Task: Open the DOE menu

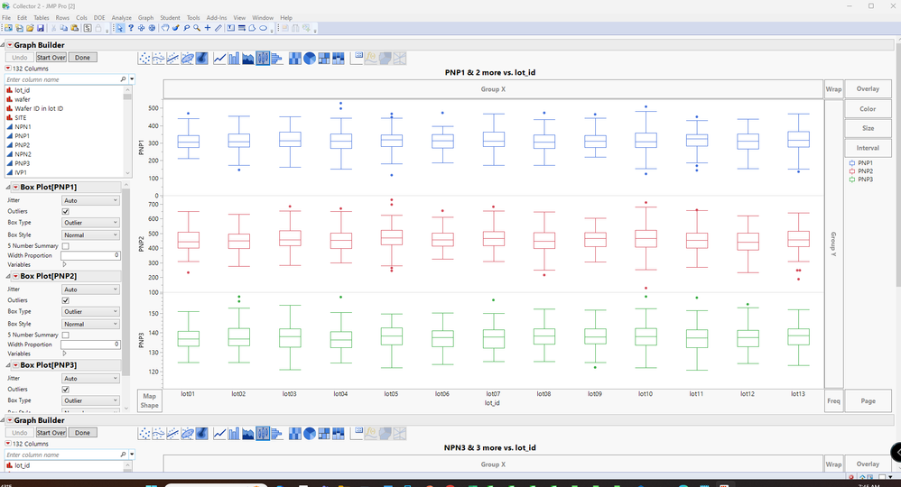Action: coord(99,18)
